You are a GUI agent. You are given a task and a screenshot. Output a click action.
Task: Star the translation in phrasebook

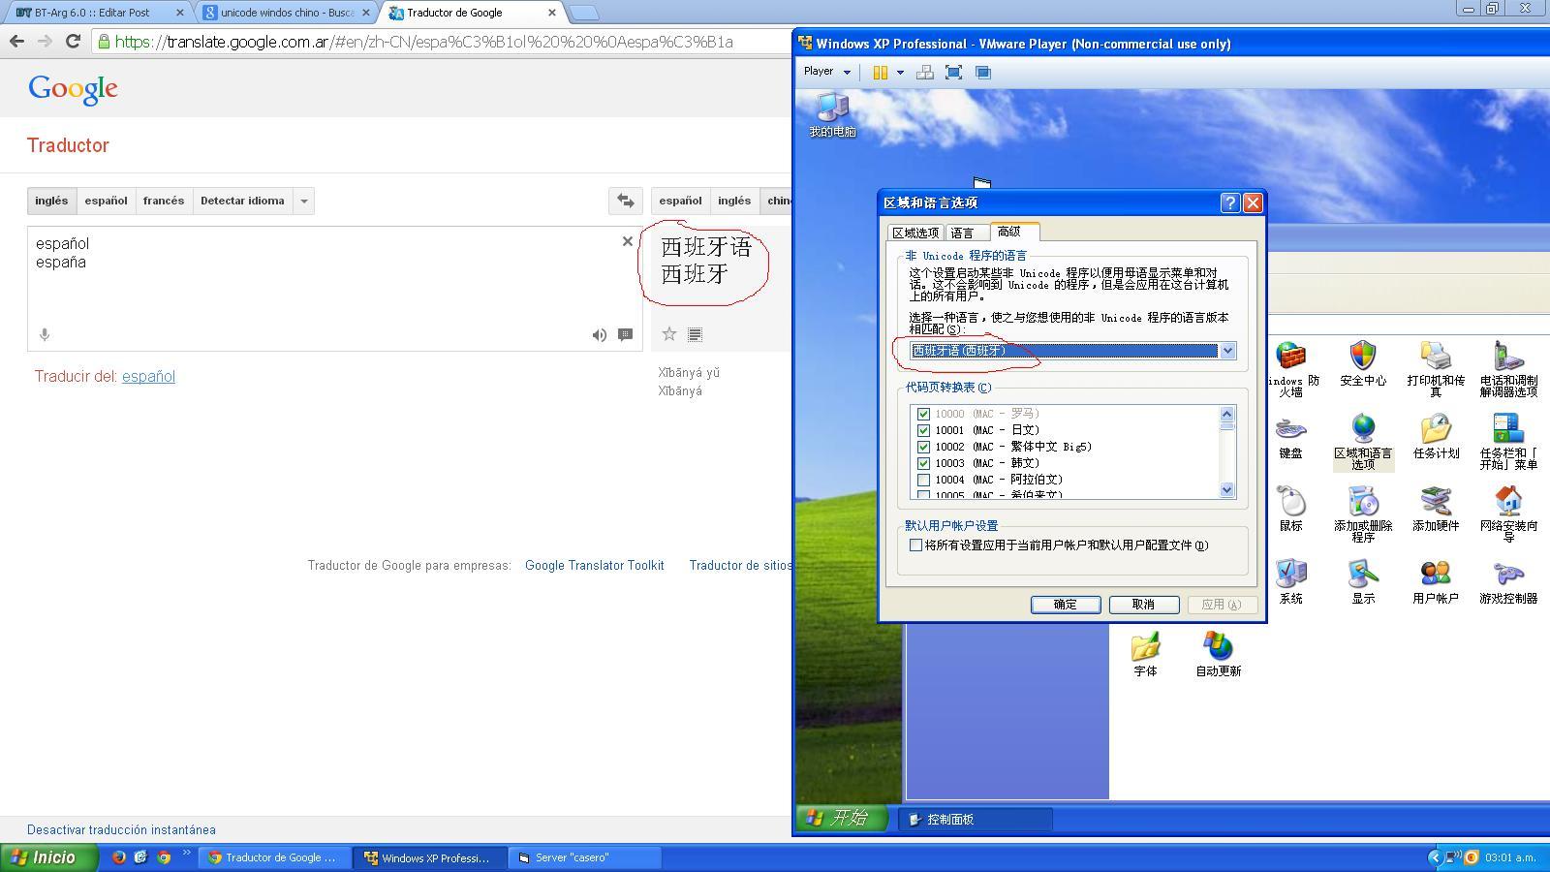point(668,334)
